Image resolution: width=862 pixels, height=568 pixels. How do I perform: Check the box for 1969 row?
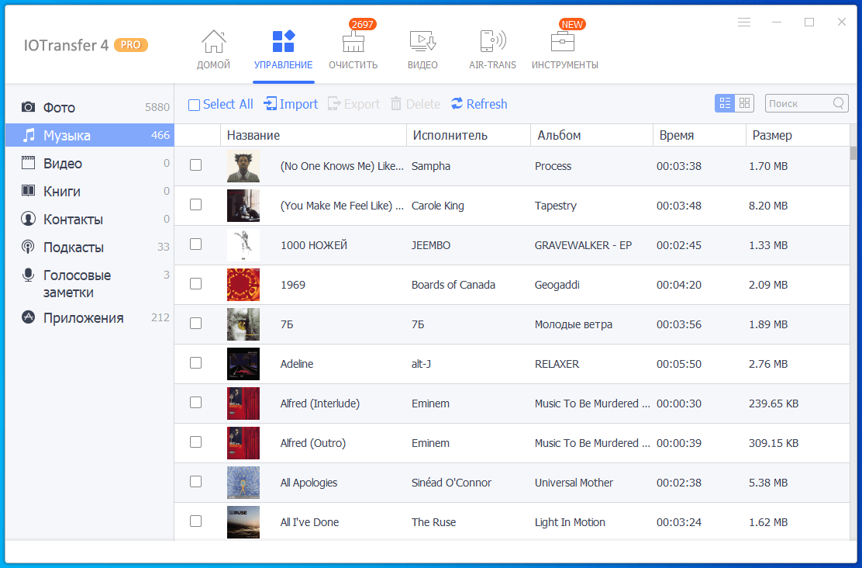tap(195, 284)
